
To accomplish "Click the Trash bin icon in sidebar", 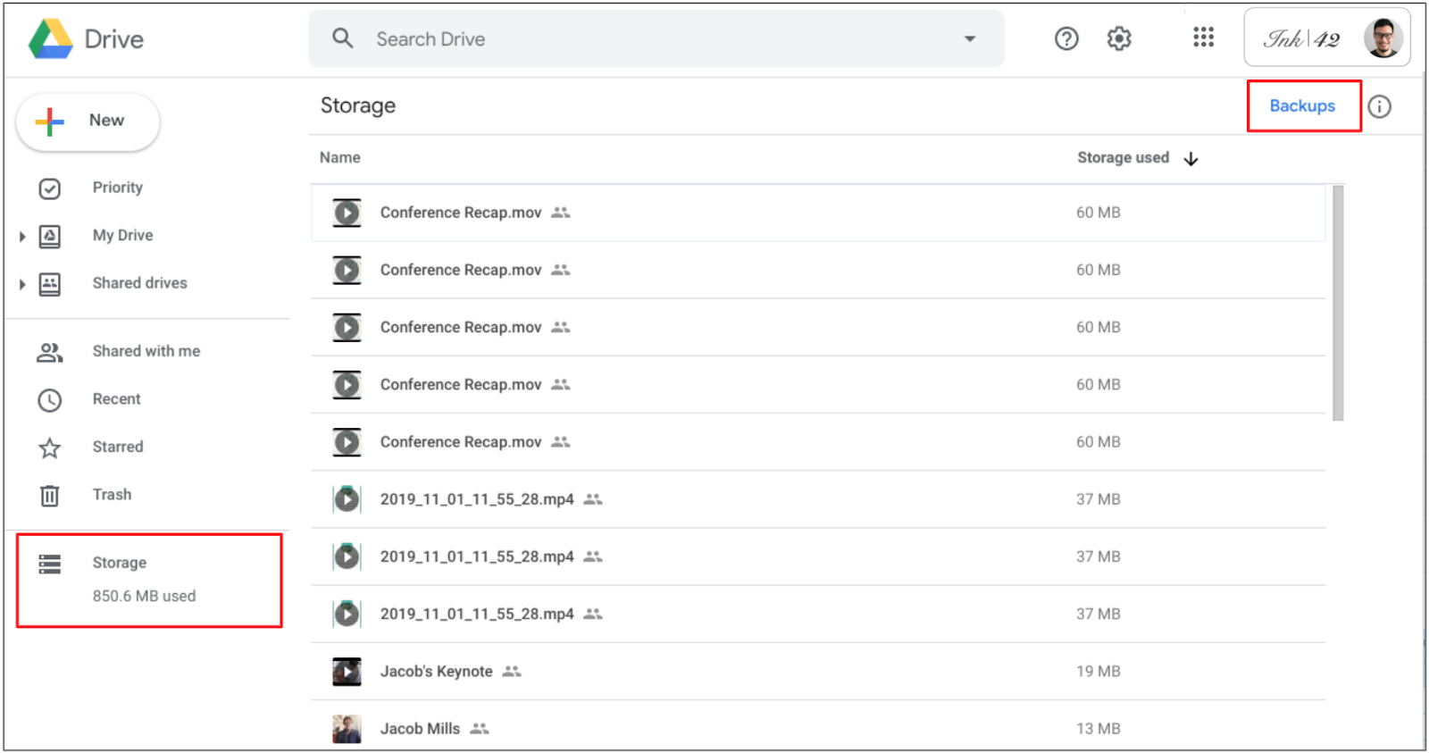I will [50, 495].
